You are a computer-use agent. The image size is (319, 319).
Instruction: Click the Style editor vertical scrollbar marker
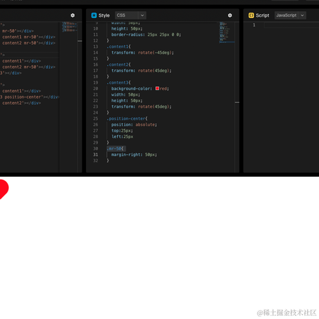pyautogui.click(x=237, y=102)
